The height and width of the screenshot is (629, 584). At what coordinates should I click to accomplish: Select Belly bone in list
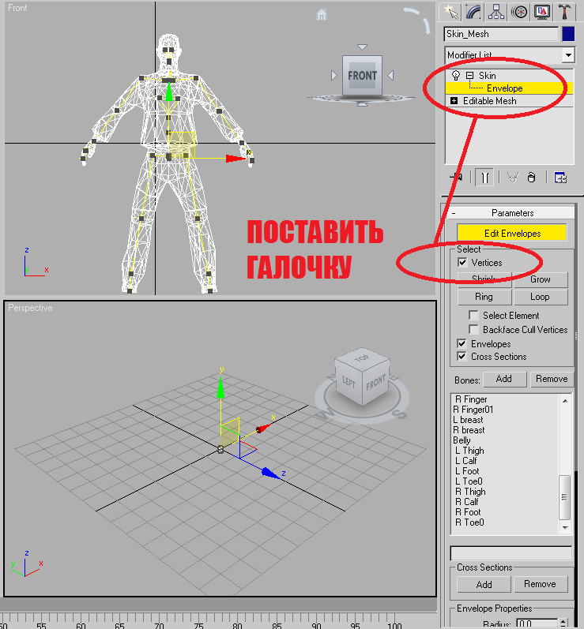click(x=462, y=440)
